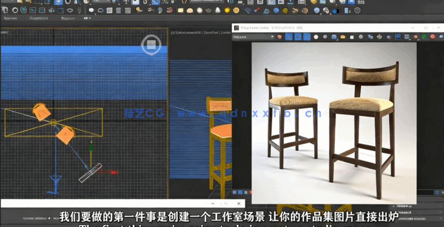
Task: Expand the arrow next to the eye icon
Action: coord(90,18)
